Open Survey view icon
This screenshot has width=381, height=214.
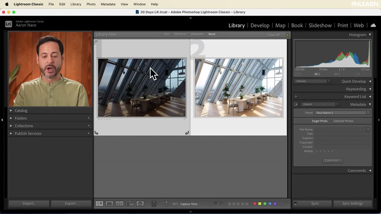pyautogui.click(x=130, y=204)
